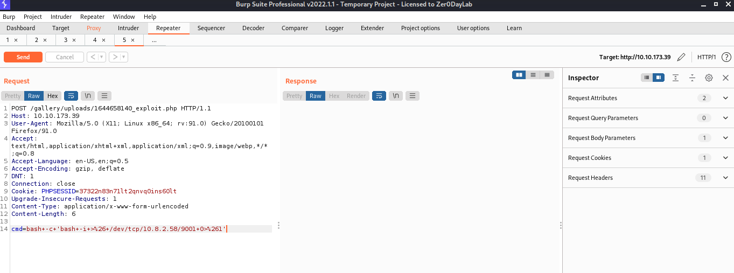The image size is (734, 273).
Task: Close Repeater tab 3
Action: (x=74, y=40)
